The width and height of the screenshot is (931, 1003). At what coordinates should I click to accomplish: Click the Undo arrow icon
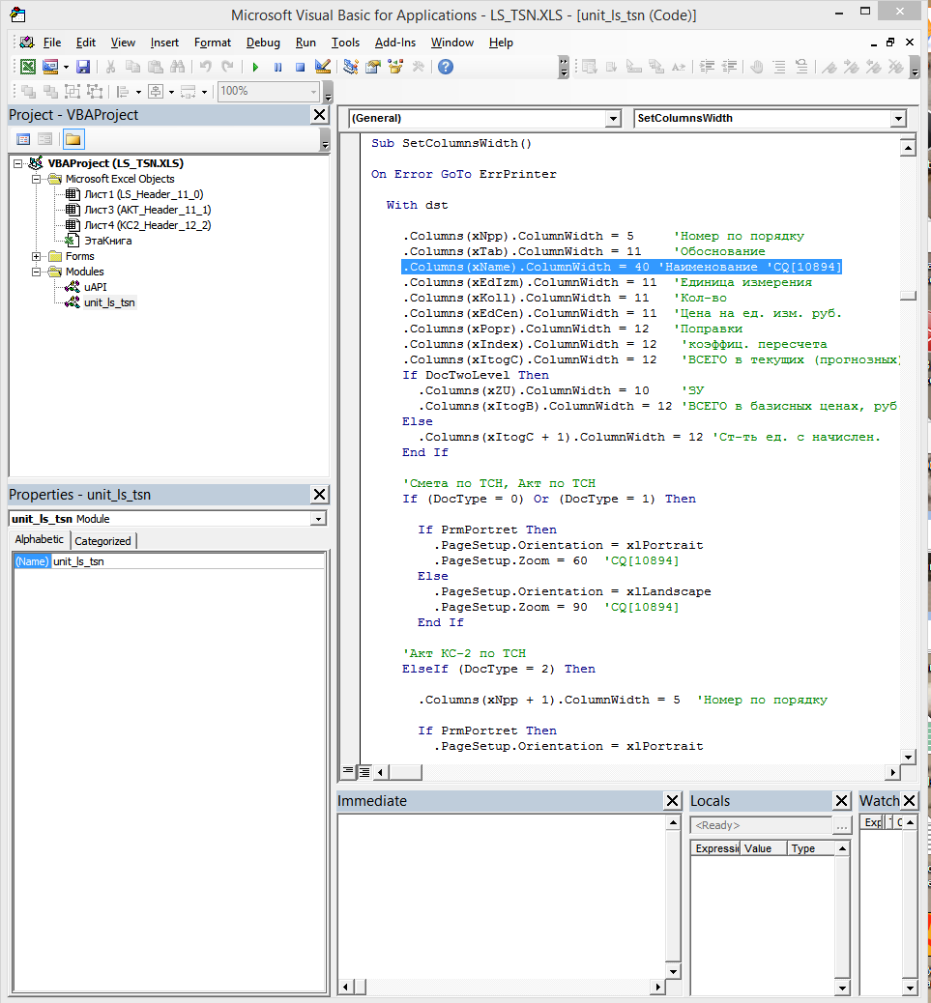[205, 67]
